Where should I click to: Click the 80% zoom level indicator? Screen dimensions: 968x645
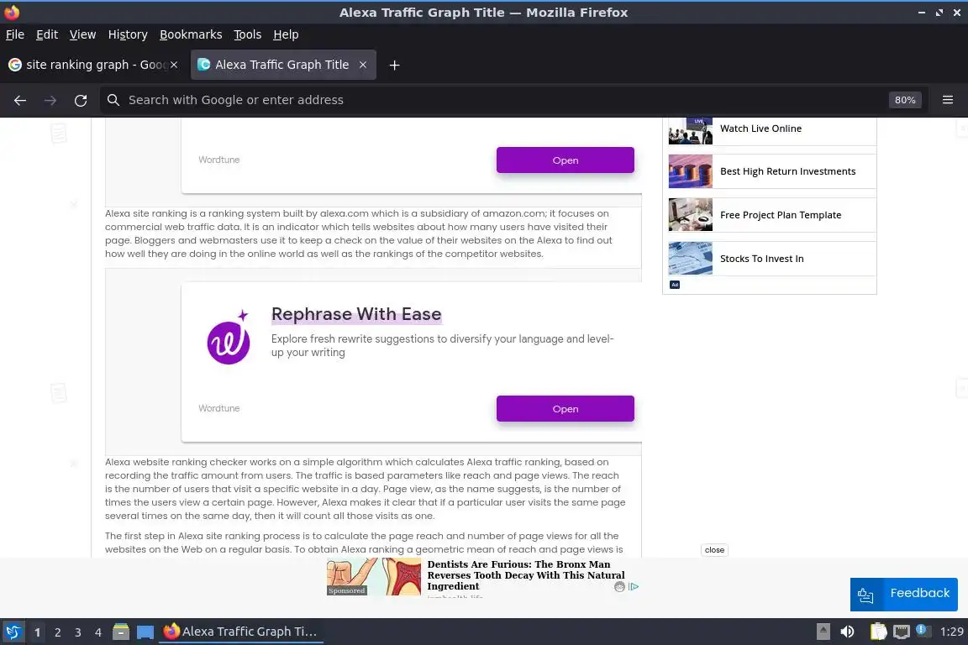(x=904, y=100)
